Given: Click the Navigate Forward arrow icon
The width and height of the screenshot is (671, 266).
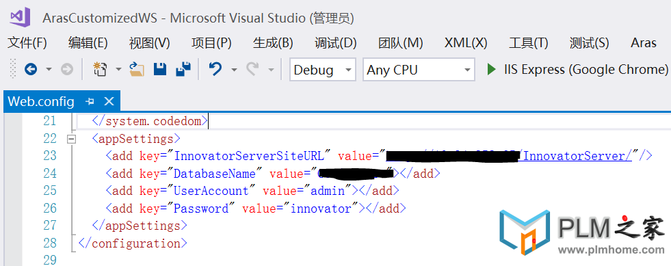Looking at the screenshot, I should click(67, 69).
